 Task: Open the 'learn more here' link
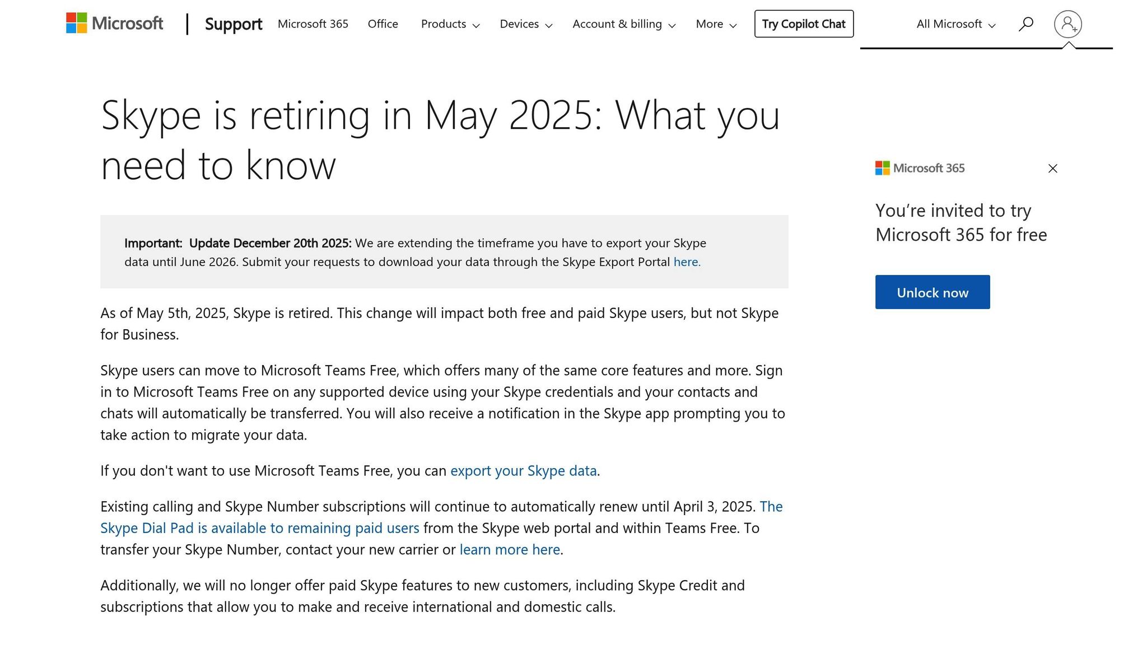pos(509,550)
